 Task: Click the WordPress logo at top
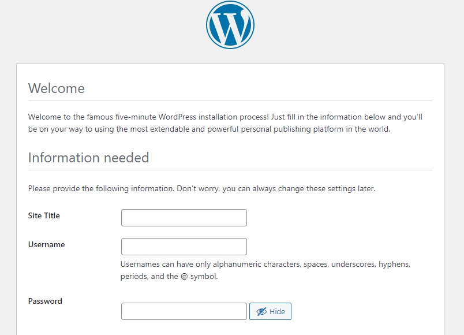pyautogui.click(x=230, y=25)
